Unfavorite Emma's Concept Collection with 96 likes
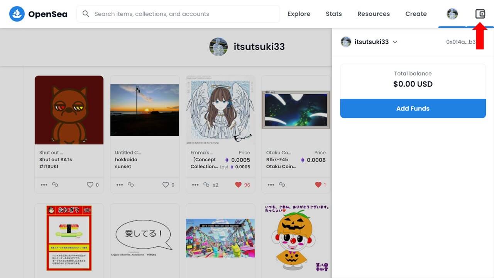 point(238,185)
